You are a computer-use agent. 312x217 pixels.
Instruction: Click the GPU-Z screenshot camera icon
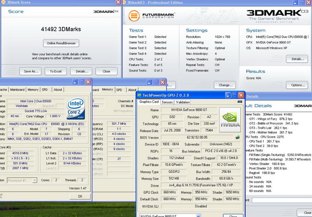click(240, 101)
